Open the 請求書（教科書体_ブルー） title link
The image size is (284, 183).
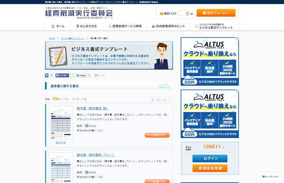(x=96, y=155)
